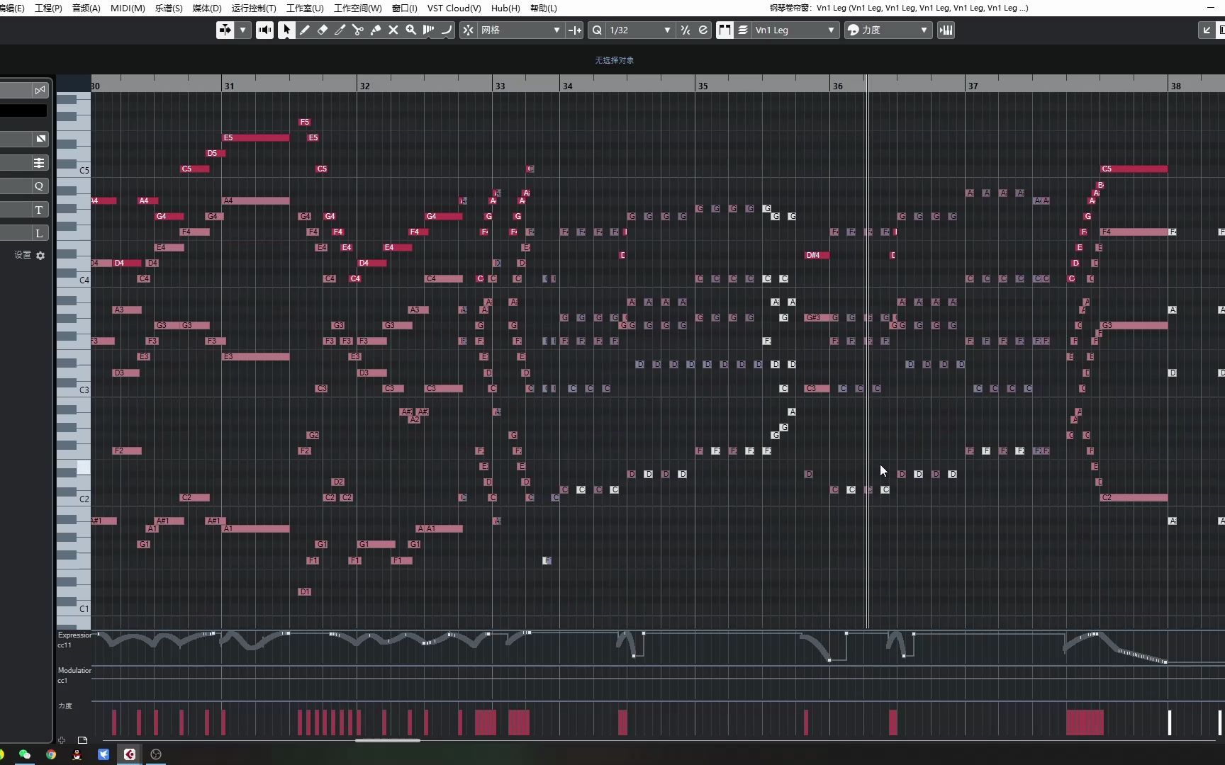Select the Split scissors tool
This screenshot has height=765, width=1225.
pos(358,30)
